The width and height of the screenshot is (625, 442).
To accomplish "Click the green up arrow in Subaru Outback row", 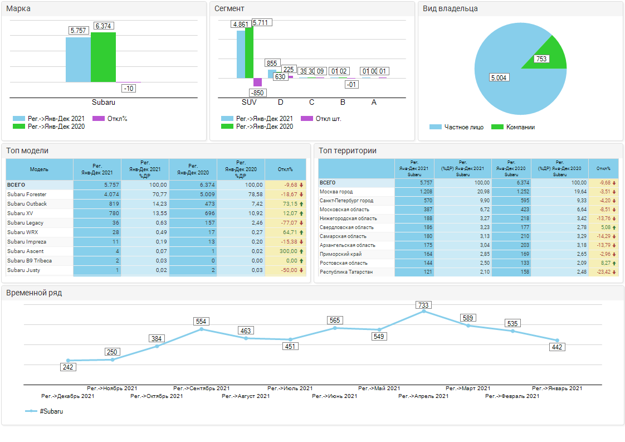I will (301, 204).
